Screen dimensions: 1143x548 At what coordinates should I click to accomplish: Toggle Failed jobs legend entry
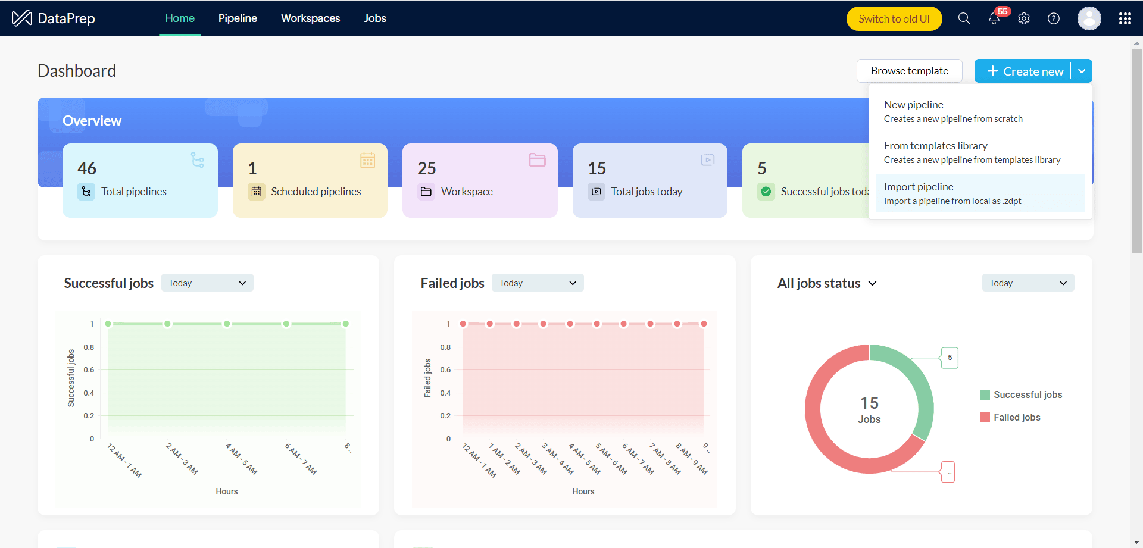point(1010,417)
